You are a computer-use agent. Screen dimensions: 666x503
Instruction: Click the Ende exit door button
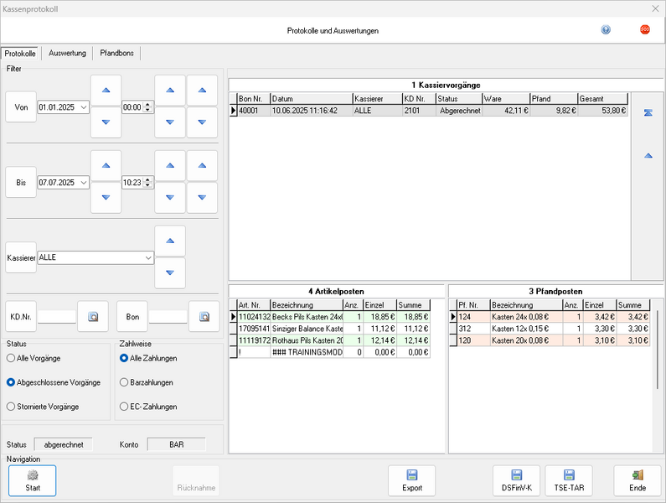(x=638, y=480)
